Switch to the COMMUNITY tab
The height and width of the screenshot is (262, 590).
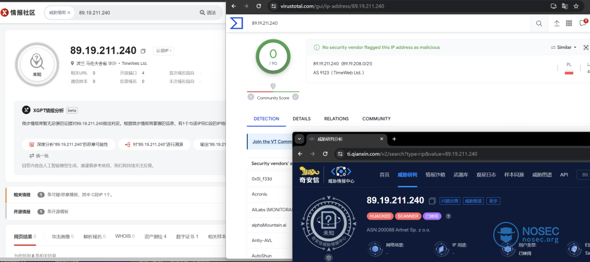pyautogui.click(x=376, y=119)
